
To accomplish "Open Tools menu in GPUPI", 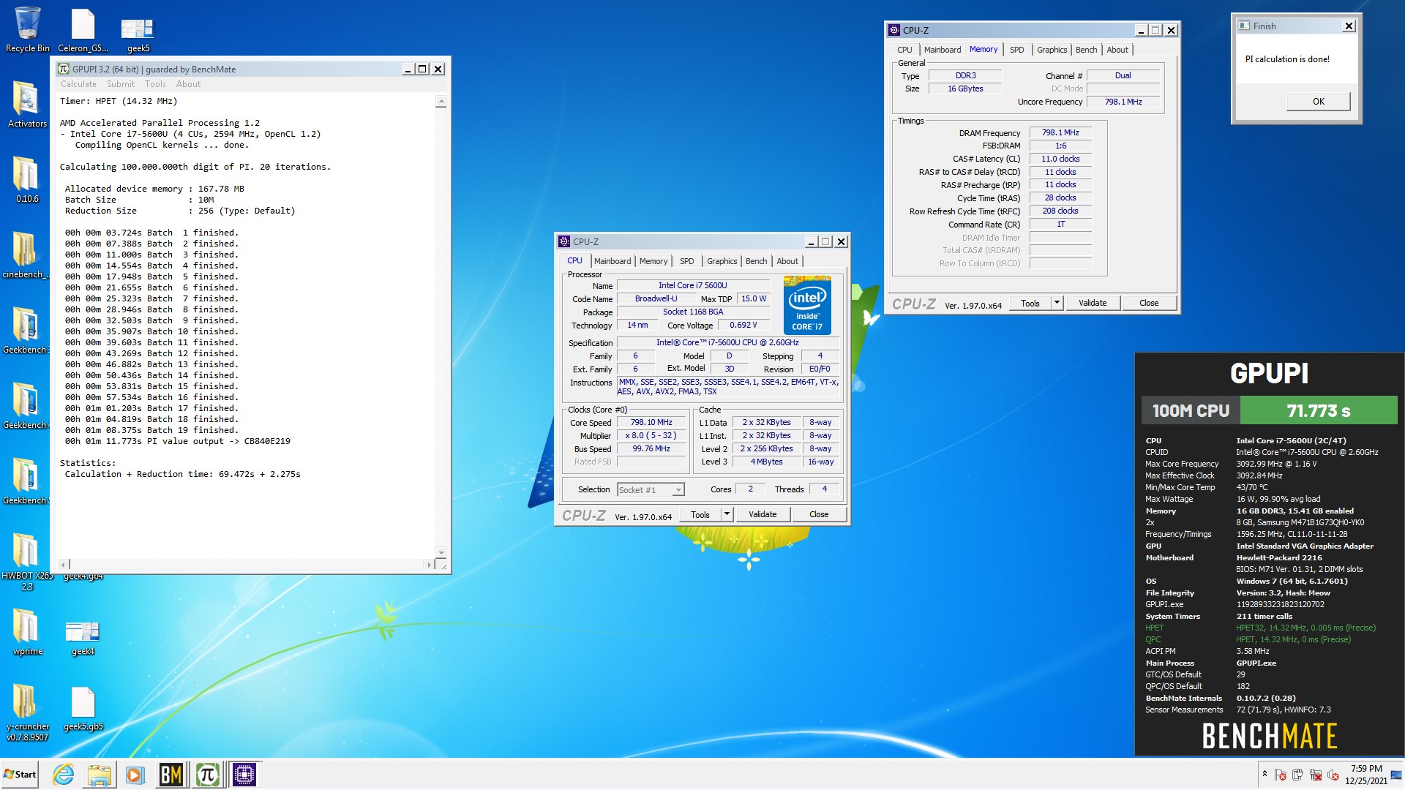I will tap(155, 84).
